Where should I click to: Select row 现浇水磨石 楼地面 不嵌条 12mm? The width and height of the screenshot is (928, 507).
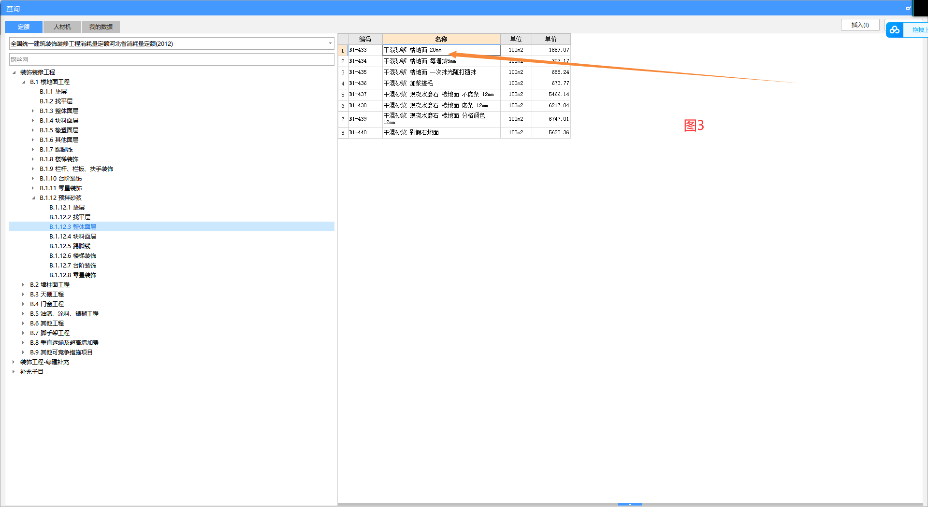tap(441, 95)
